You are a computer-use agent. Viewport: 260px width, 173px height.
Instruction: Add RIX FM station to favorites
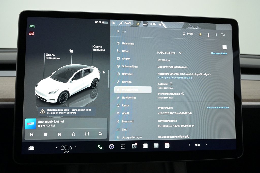tap(73, 134)
